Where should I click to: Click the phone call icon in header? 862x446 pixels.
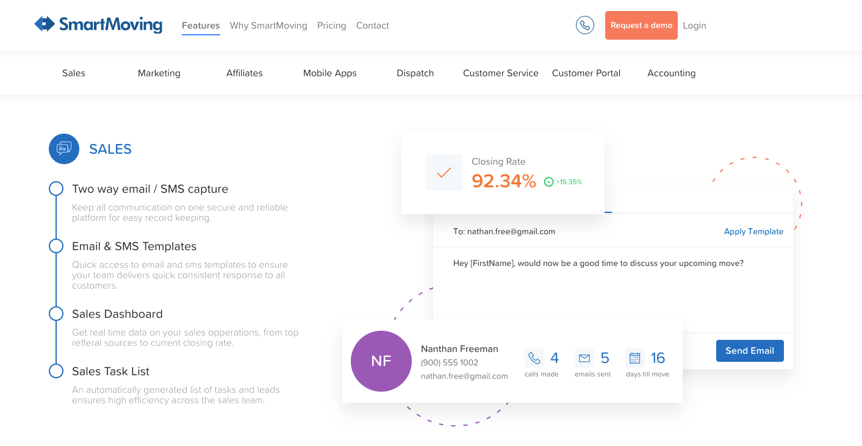pos(584,25)
